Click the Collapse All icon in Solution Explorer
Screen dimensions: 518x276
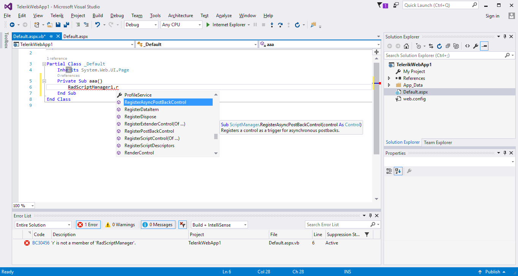448,46
